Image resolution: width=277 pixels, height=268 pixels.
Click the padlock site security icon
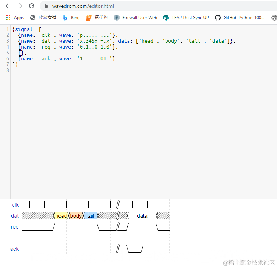tap(46, 6)
